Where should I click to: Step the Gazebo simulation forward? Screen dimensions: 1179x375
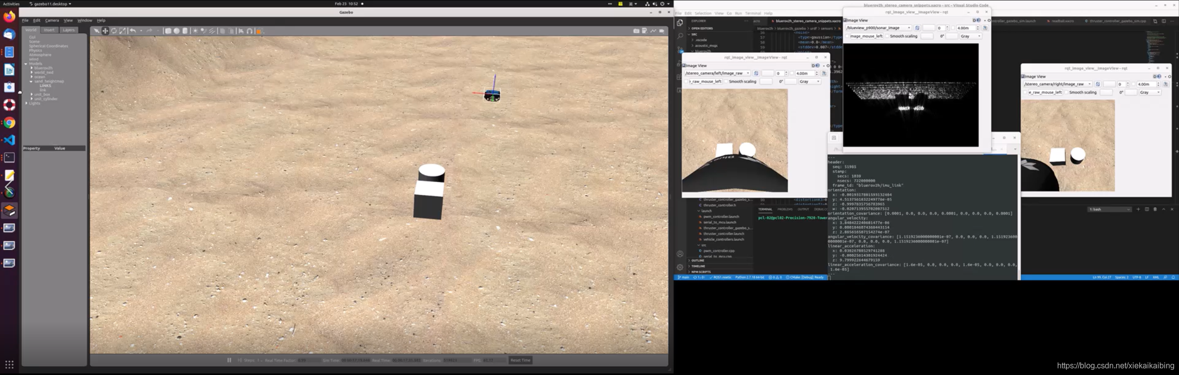tap(240, 360)
